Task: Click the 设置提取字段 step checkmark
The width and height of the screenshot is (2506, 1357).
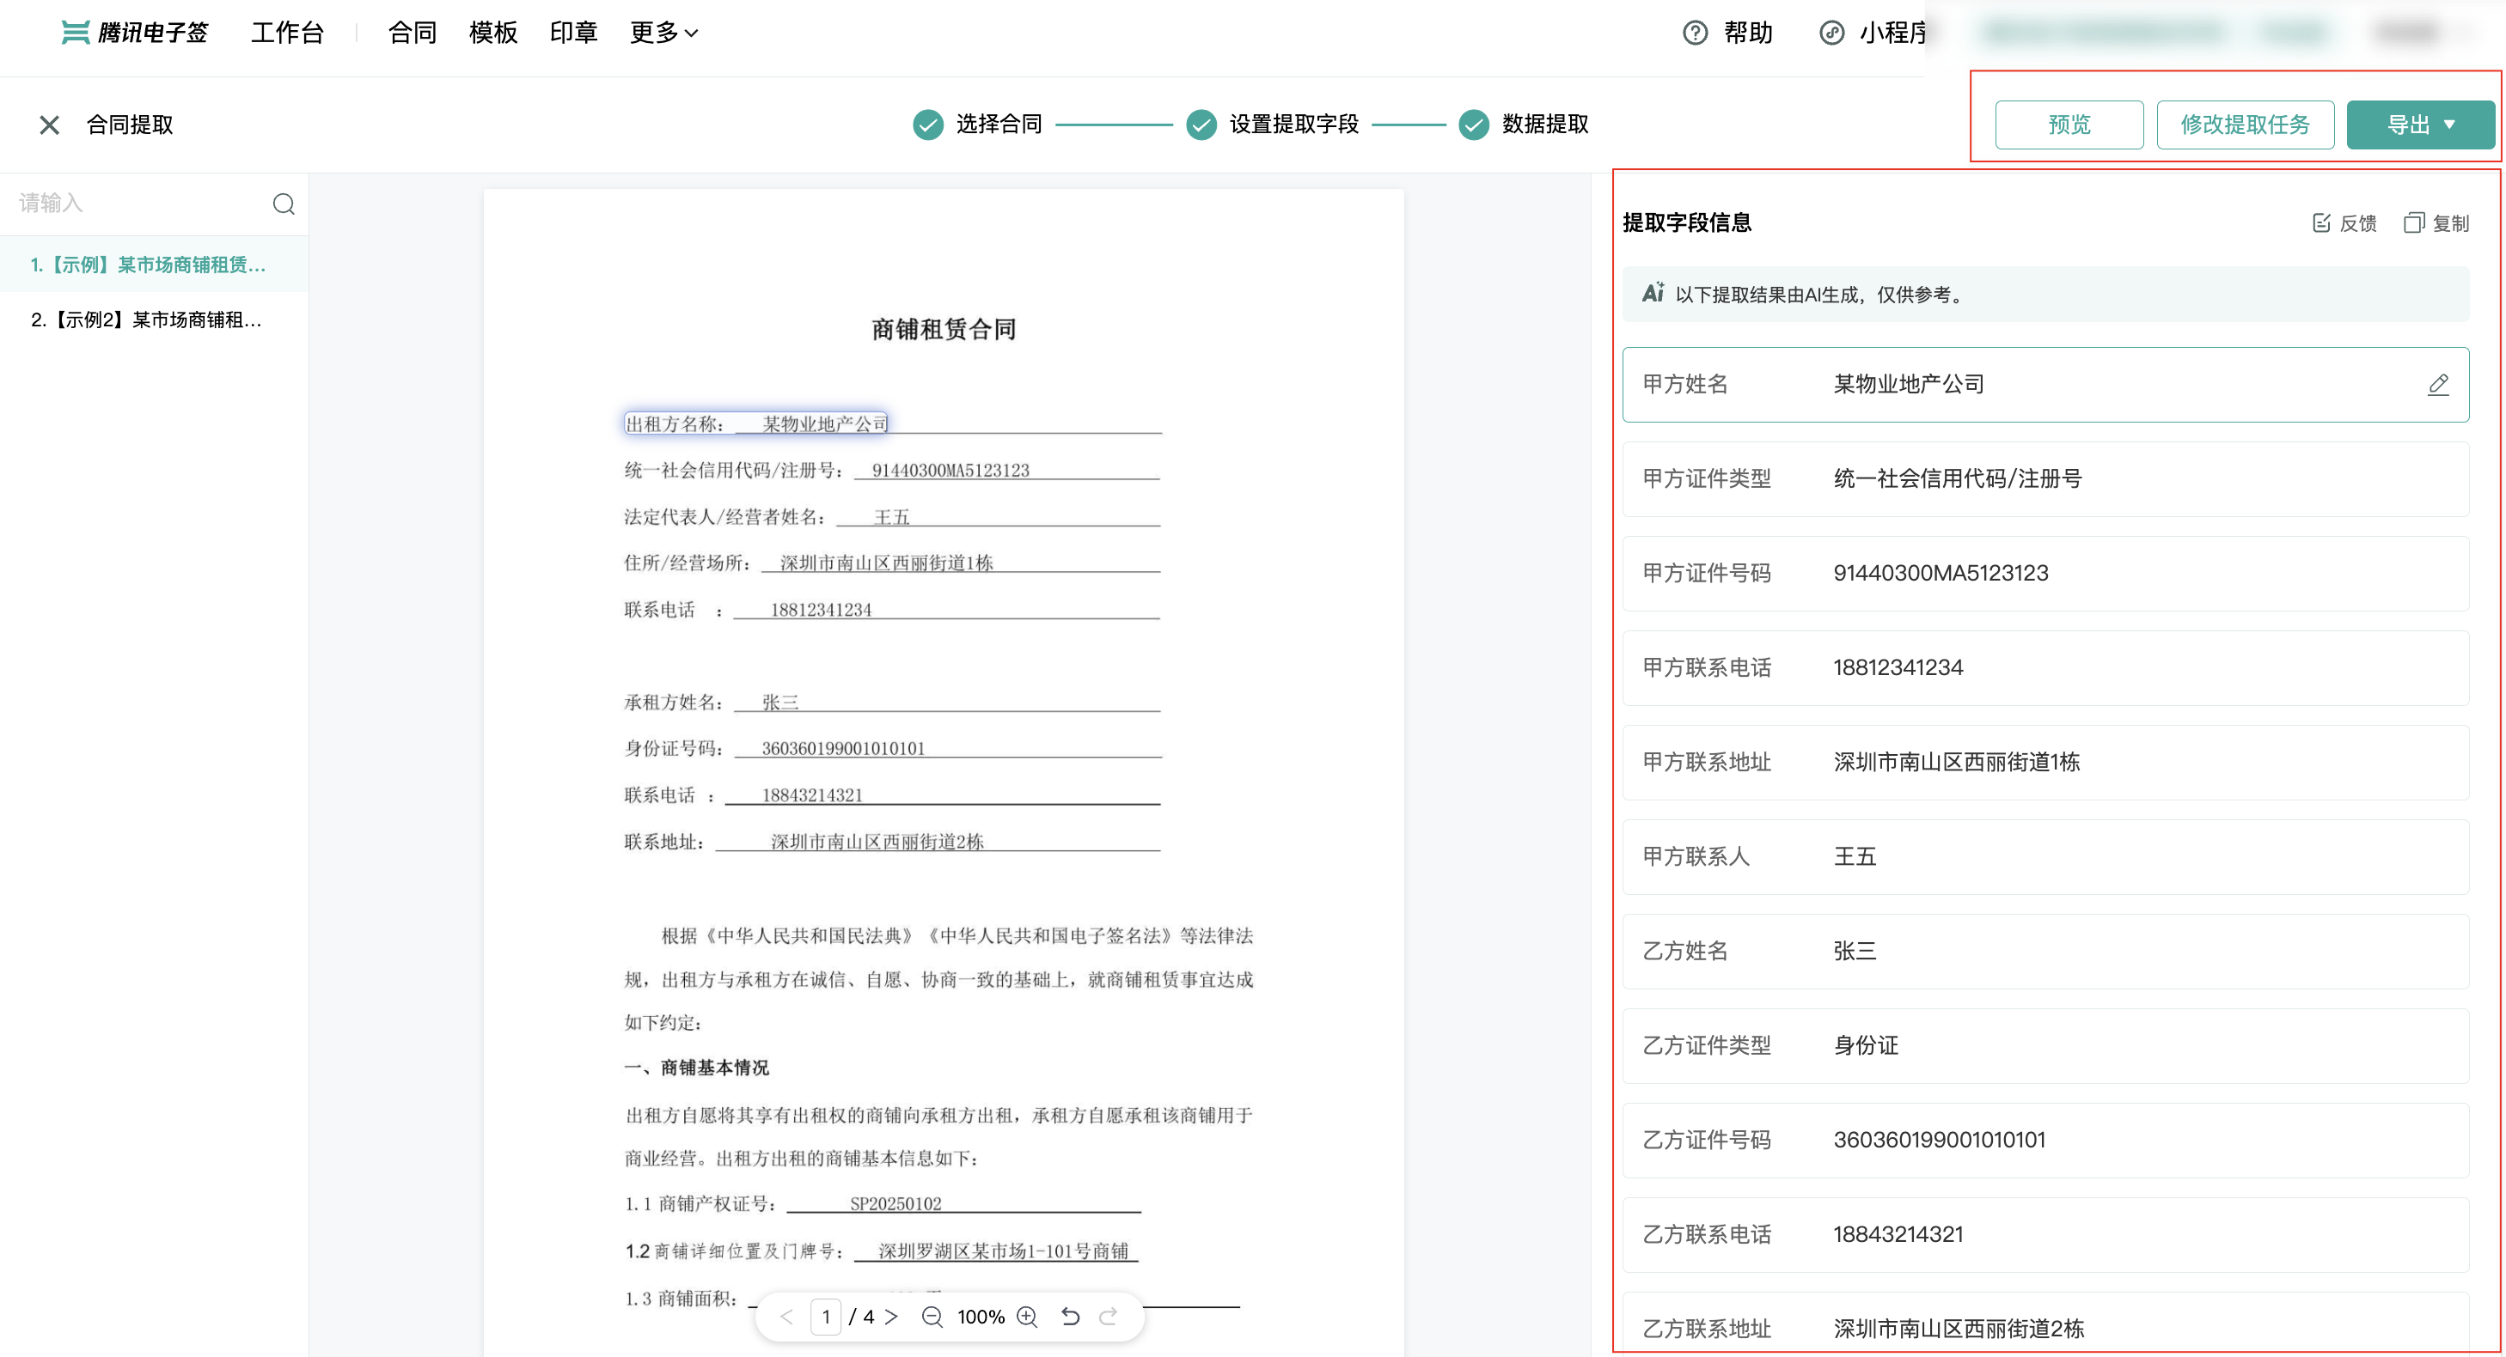Action: tap(1201, 125)
